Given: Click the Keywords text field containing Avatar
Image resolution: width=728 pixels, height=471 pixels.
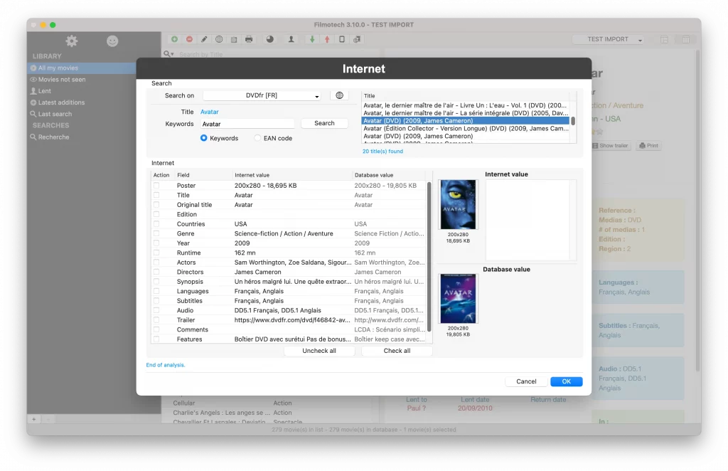Looking at the screenshot, I should point(247,124).
